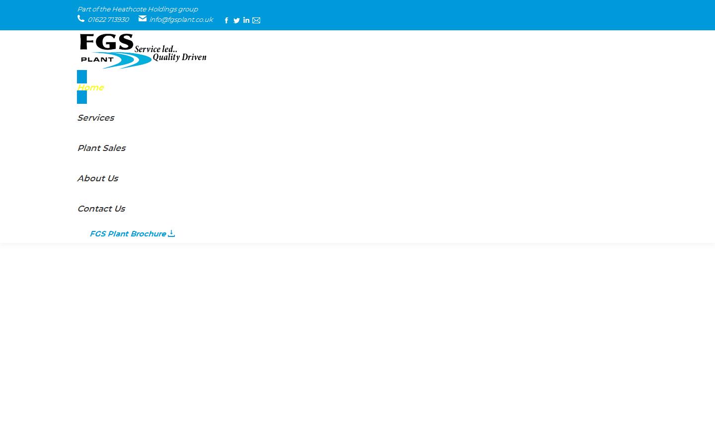715x447 pixels.
Task: Click the brochure download arrow icon
Action: [x=171, y=233]
